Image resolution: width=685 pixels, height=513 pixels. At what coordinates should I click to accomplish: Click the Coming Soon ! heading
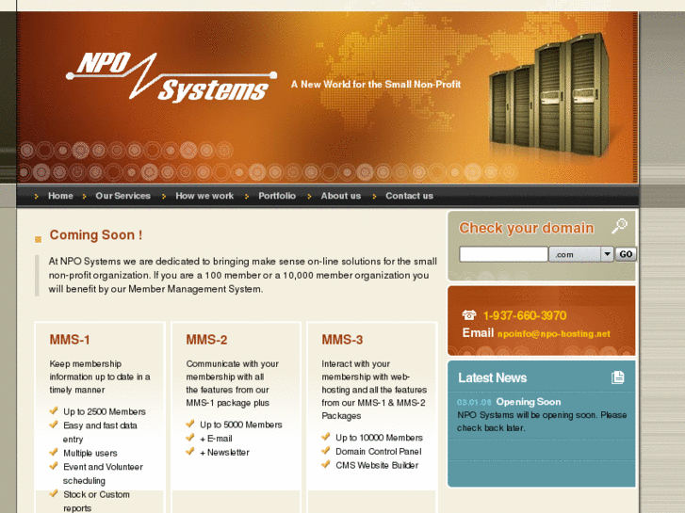96,235
